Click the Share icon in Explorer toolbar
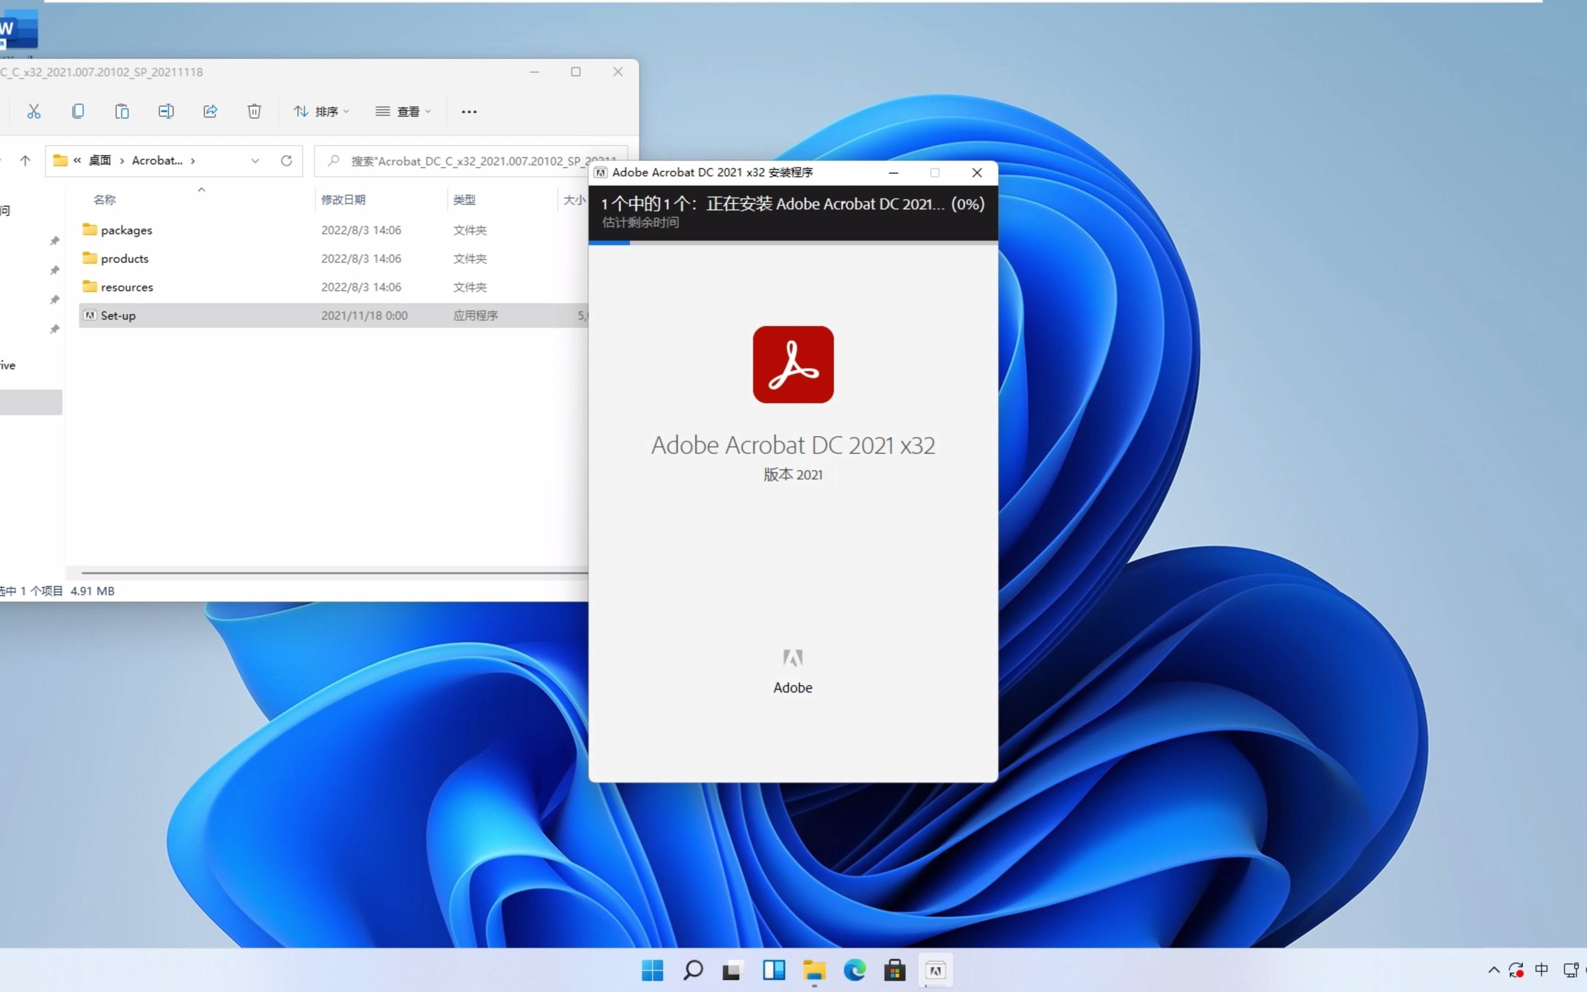 click(210, 112)
